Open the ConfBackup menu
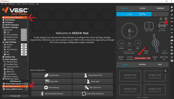This screenshot has width=174, height=99. tap(12, 4)
